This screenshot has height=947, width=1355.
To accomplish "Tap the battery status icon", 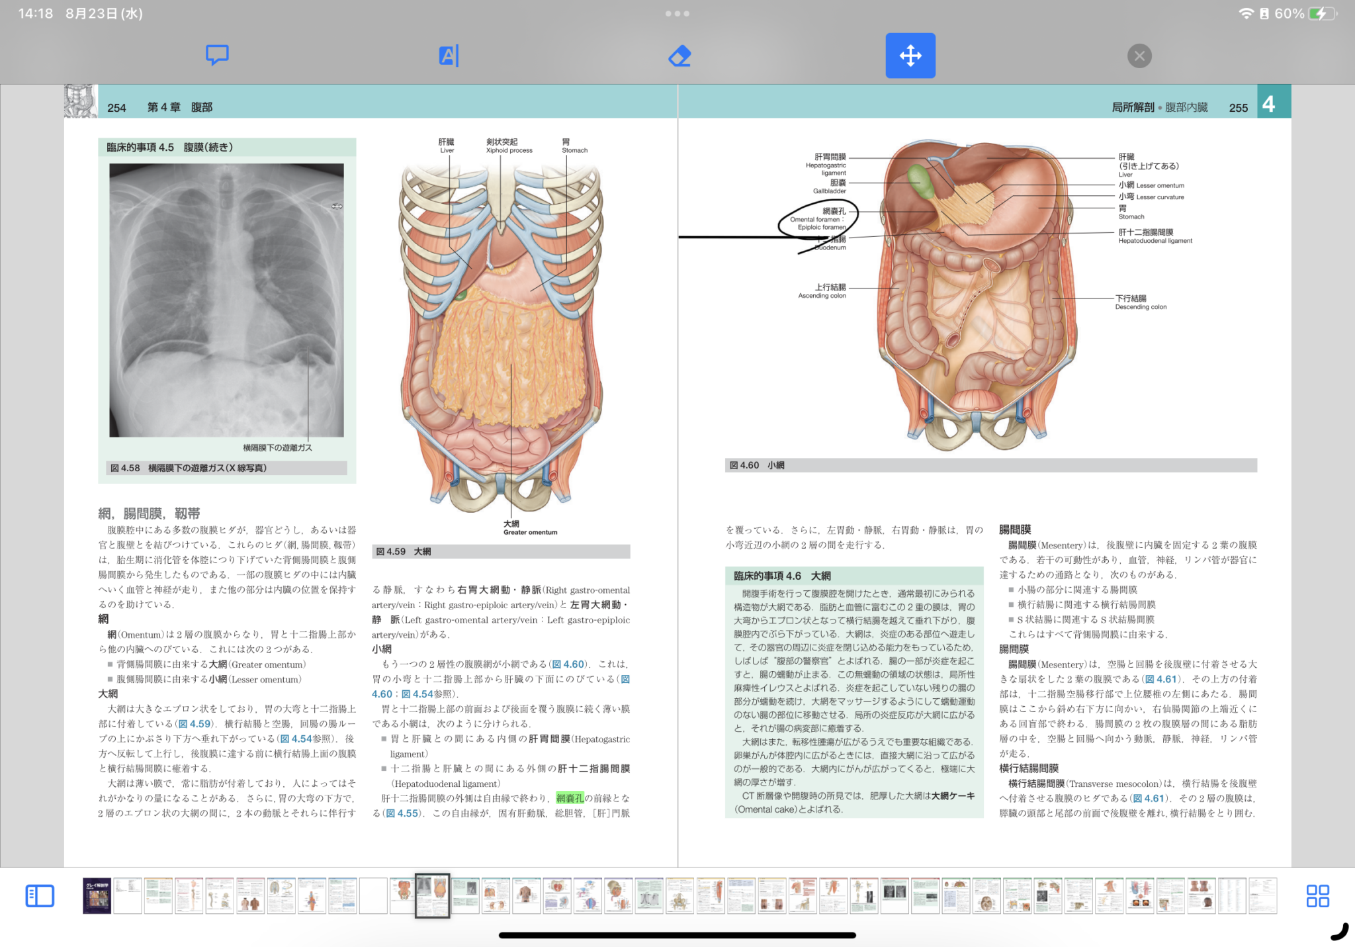I will (x=1322, y=13).
